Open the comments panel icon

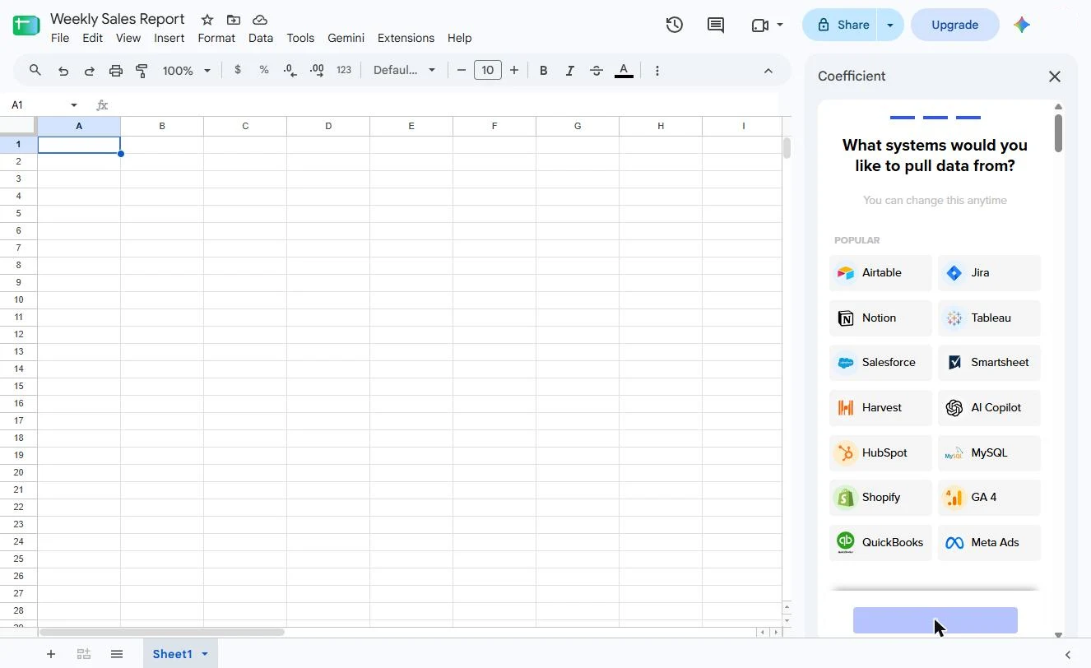point(716,25)
